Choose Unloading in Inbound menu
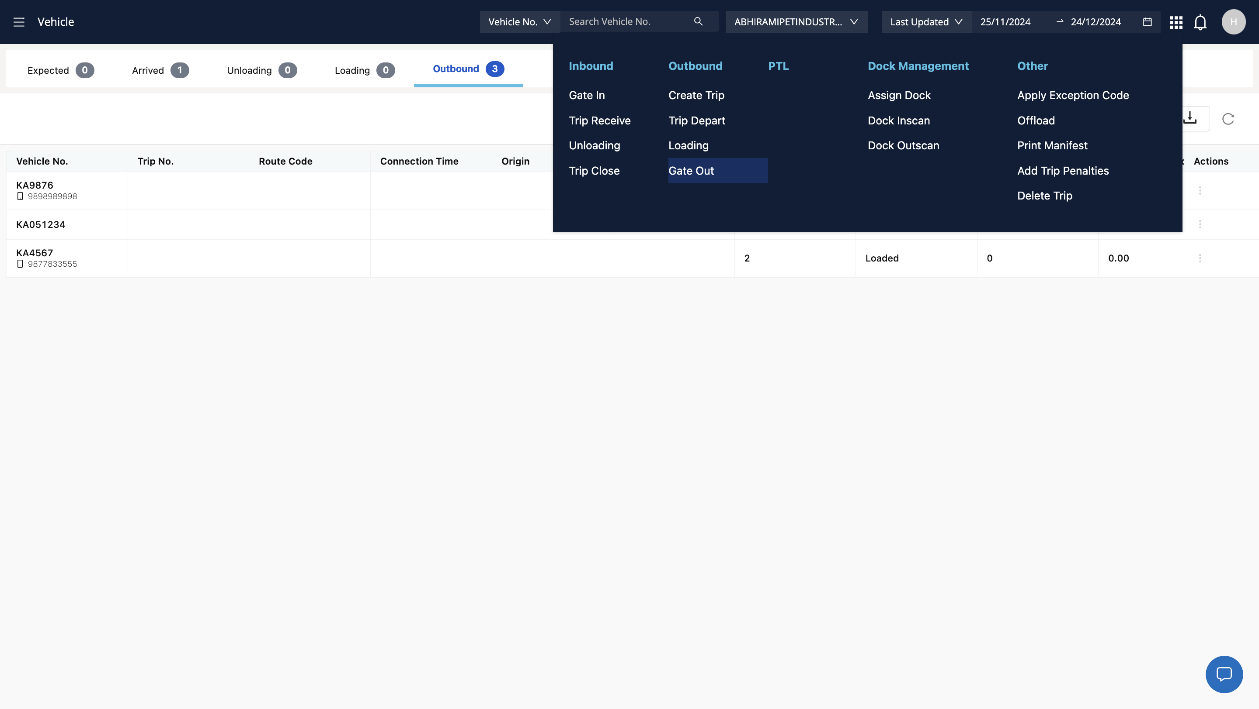Screen dimensions: 1259x709 tap(595, 145)
